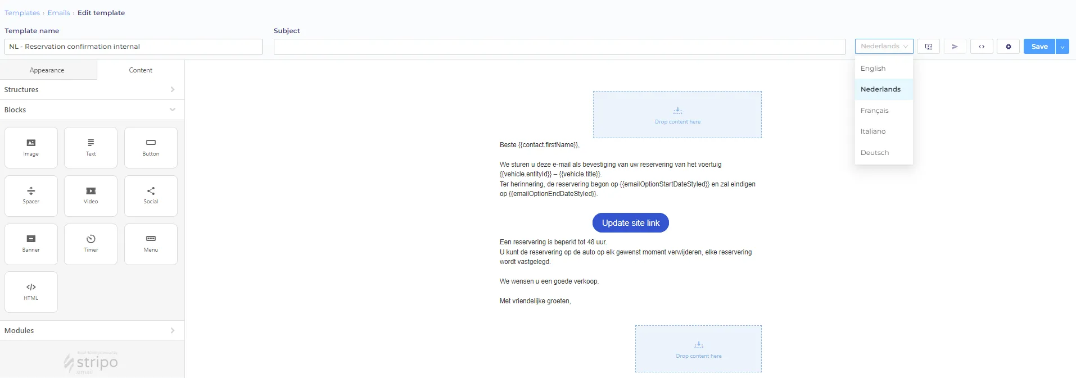
Task: Open the Save options dropdown arrow
Action: point(1062,47)
